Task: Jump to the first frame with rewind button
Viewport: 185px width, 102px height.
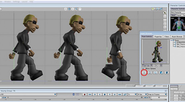Action: 89,94
